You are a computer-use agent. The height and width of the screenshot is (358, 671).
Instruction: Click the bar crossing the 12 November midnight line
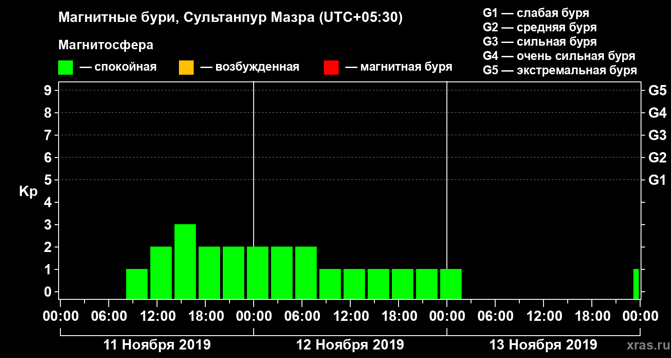tap(258, 273)
